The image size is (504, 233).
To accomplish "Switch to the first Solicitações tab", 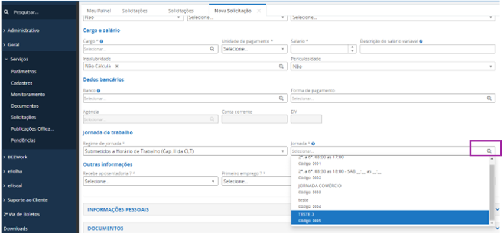I will point(135,11).
